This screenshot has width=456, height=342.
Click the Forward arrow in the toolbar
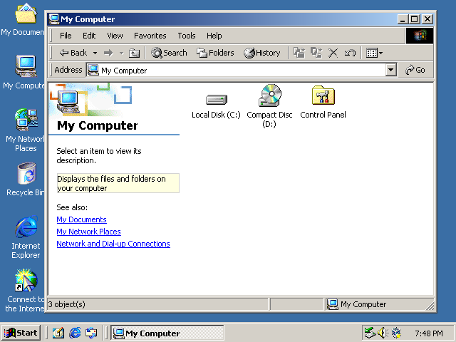pyautogui.click(x=108, y=53)
